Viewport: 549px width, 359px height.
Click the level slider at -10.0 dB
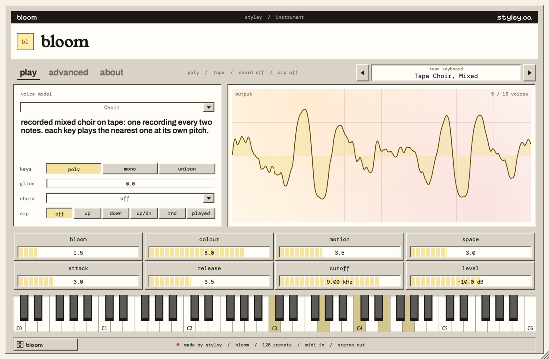(x=470, y=282)
